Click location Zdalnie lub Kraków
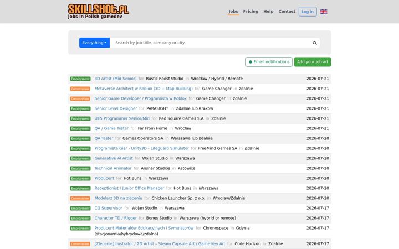Image resolution: width=399 pixels, height=249 pixels. click(x=195, y=108)
